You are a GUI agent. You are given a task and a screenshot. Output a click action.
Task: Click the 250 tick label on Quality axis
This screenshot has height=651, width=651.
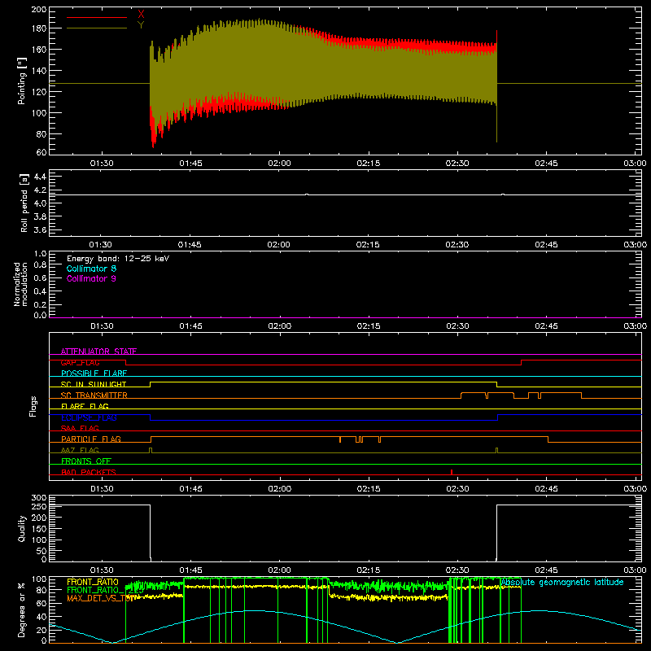tap(39, 506)
